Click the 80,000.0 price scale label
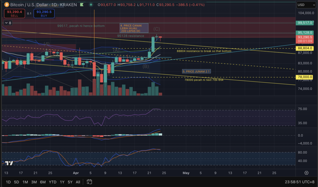318x187 pixels. click(305, 71)
